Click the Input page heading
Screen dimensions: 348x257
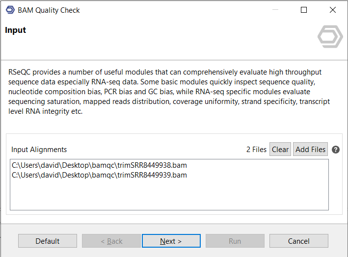(16, 30)
